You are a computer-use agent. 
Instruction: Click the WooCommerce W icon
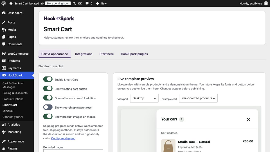[x=4, y=53]
